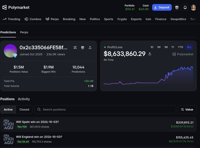The width and height of the screenshot is (200, 148).
Task: Open the Perps category in navigation bar
Action: click(x=52, y=19)
